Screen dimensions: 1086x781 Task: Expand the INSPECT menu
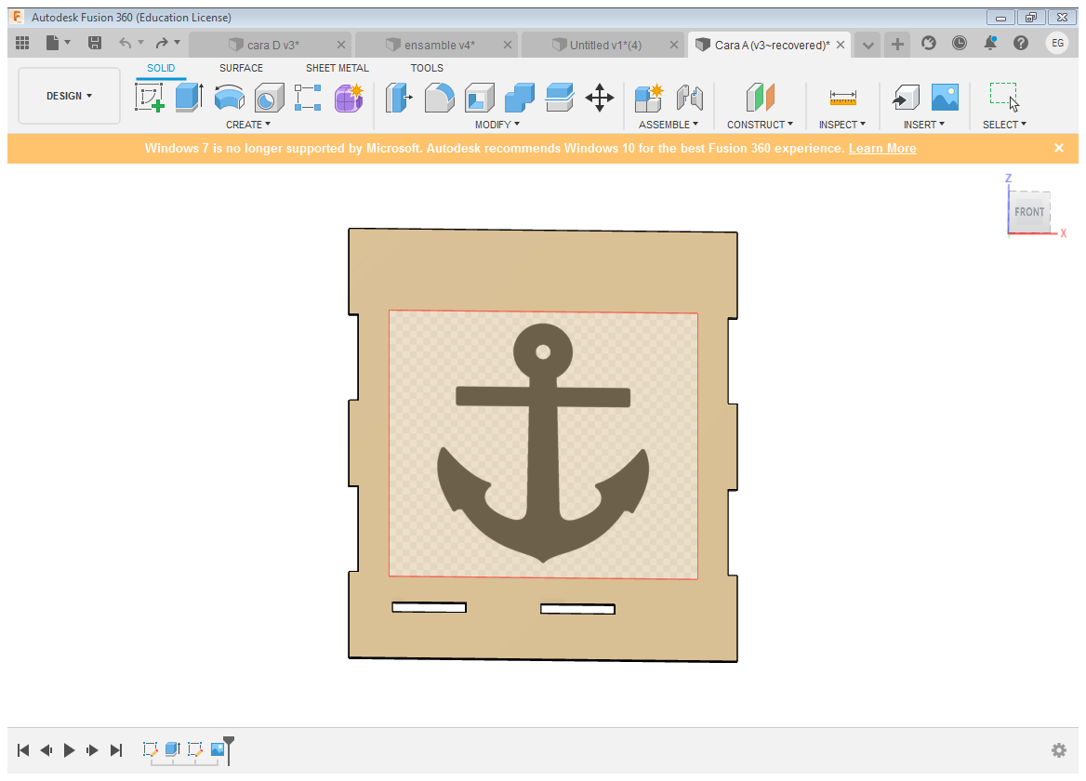pos(842,125)
